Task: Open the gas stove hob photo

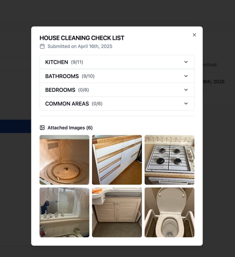Action: (169, 160)
